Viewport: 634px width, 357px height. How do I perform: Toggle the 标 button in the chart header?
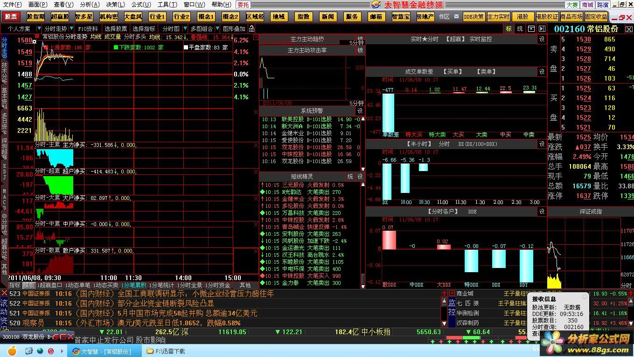tap(509, 29)
